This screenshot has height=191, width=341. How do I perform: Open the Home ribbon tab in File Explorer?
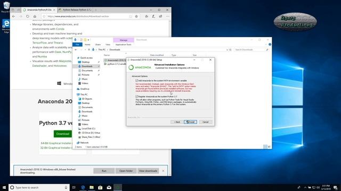tap(87, 45)
